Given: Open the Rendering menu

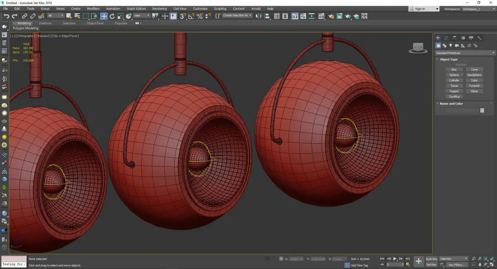Looking at the screenshot, I should click(159, 9).
